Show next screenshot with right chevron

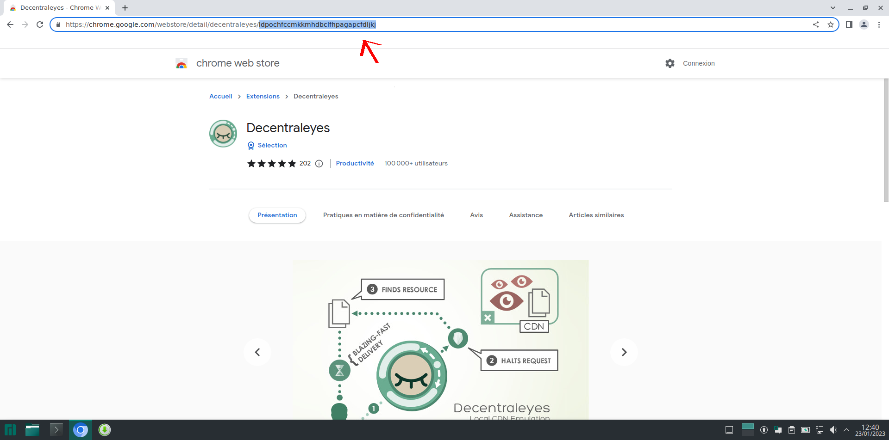tap(624, 352)
